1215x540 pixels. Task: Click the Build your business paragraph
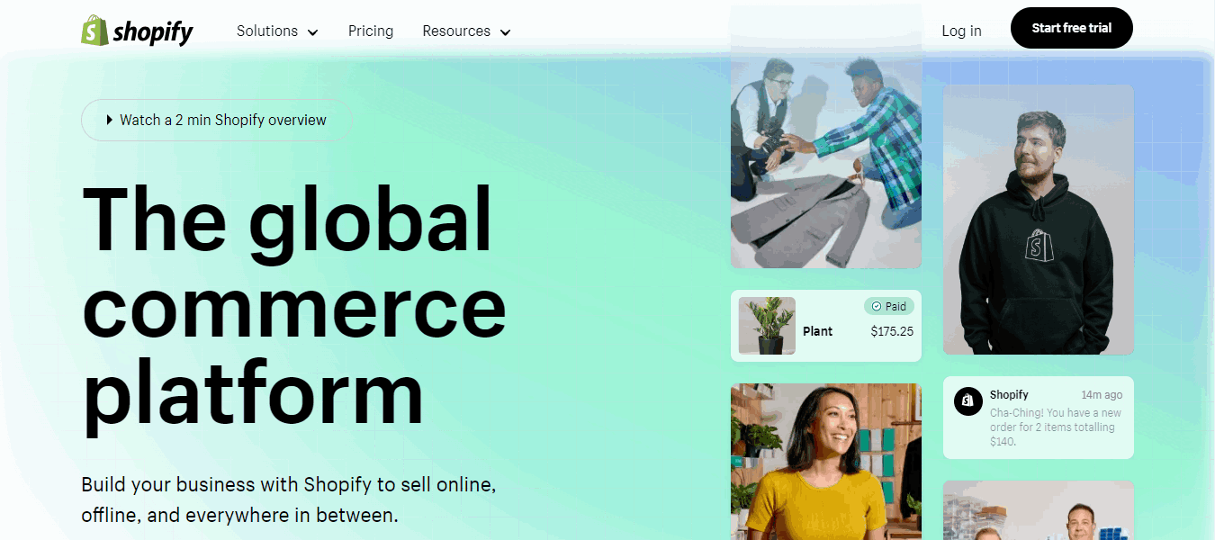[x=289, y=500]
